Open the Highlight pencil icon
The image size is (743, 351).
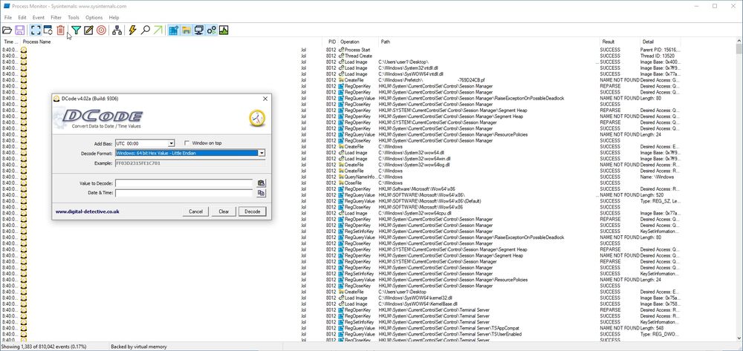(88, 30)
